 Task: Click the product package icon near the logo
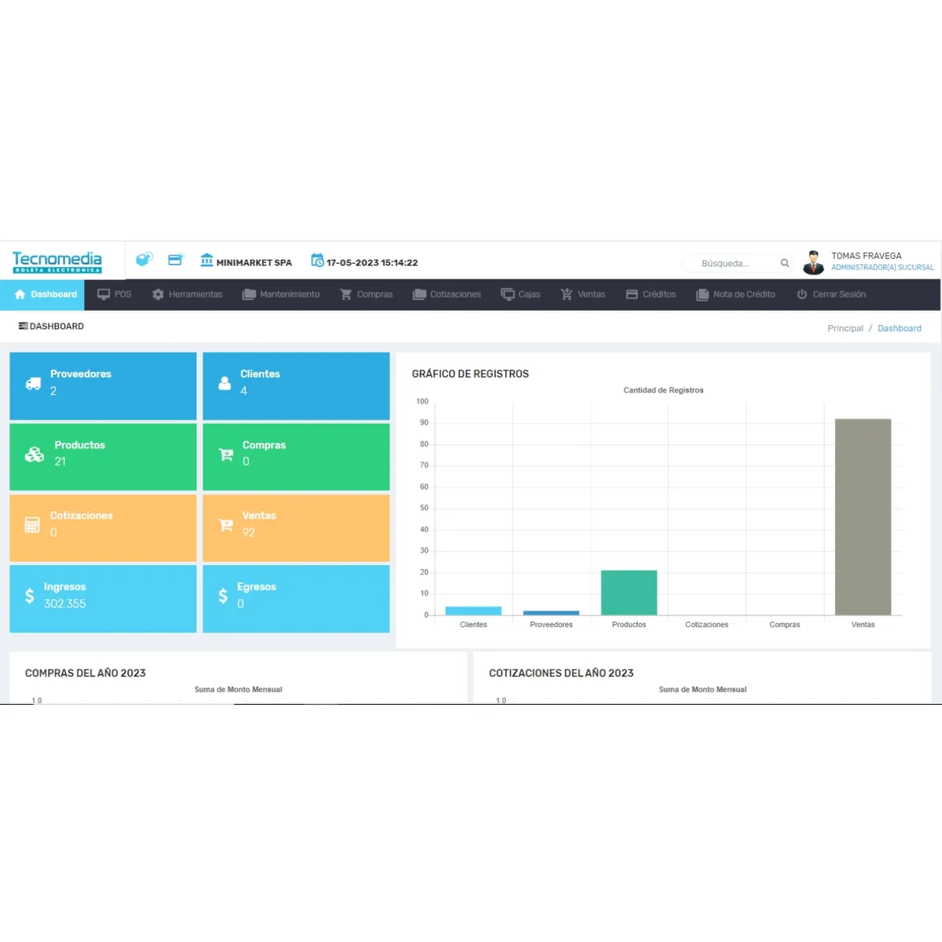144,259
